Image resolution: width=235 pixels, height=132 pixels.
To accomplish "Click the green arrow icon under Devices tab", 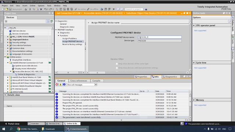I will click(51, 21).
